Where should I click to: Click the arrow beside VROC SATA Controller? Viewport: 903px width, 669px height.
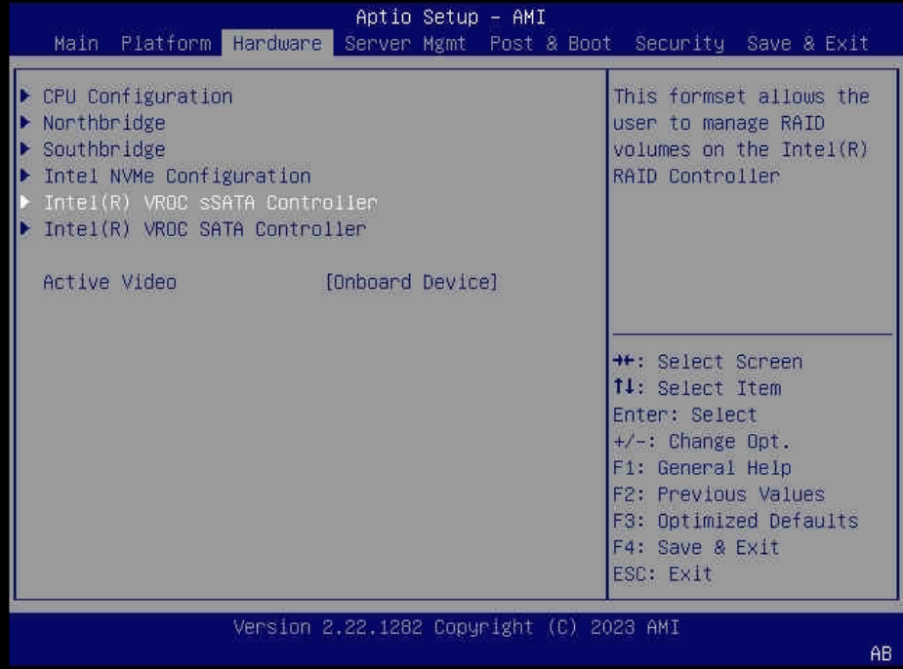point(25,228)
